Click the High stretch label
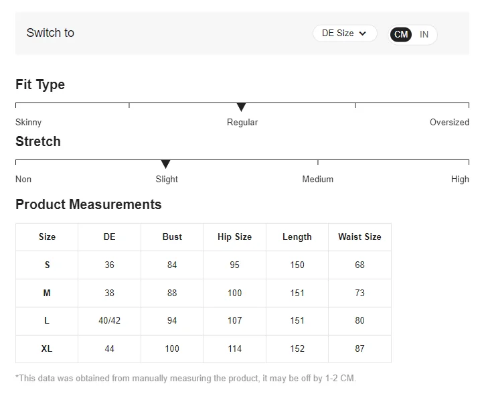The image size is (484, 396). pyautogui.click(x=460, y=179)
